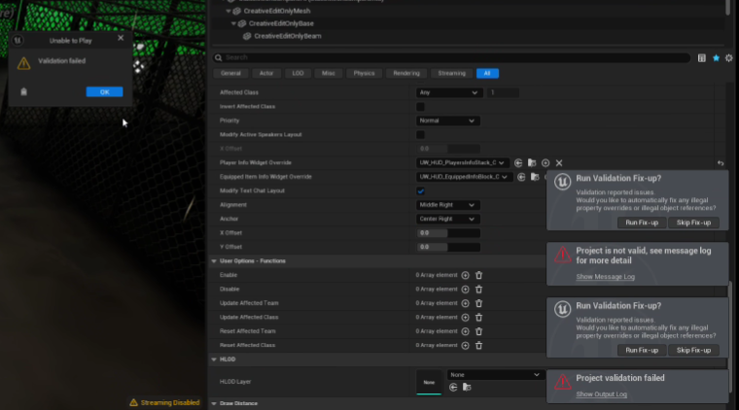This screenshot has height=410, width=739.
Task: Click Skip Fix-up in lower notification
Action: [x=693, y=350]
